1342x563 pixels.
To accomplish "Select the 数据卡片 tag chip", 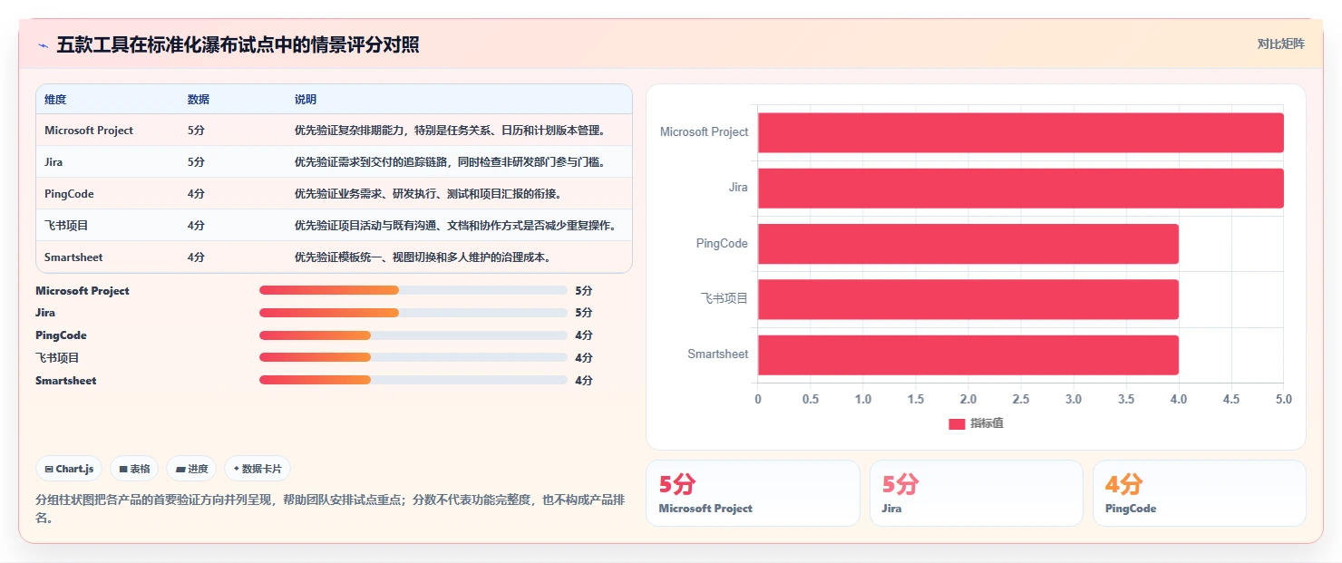I will [258, 469].
